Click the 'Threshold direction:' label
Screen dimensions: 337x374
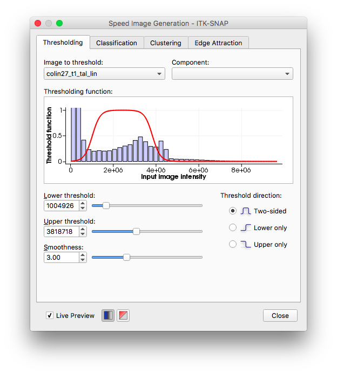tap(251, 196)
